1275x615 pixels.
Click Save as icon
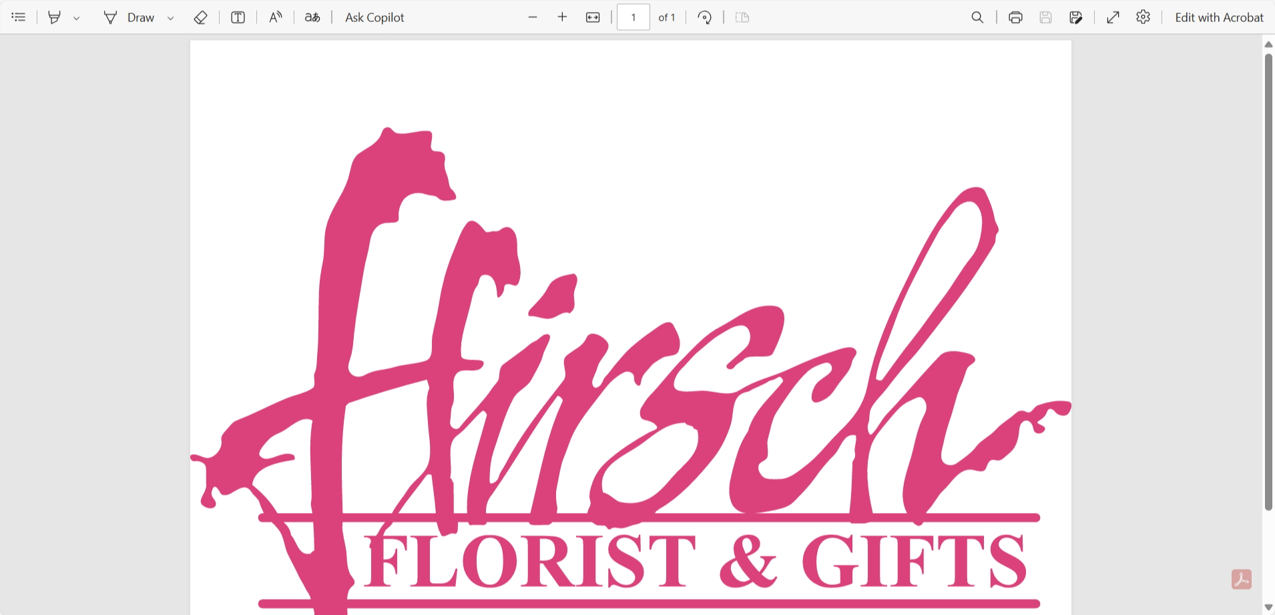(1076, 17)
